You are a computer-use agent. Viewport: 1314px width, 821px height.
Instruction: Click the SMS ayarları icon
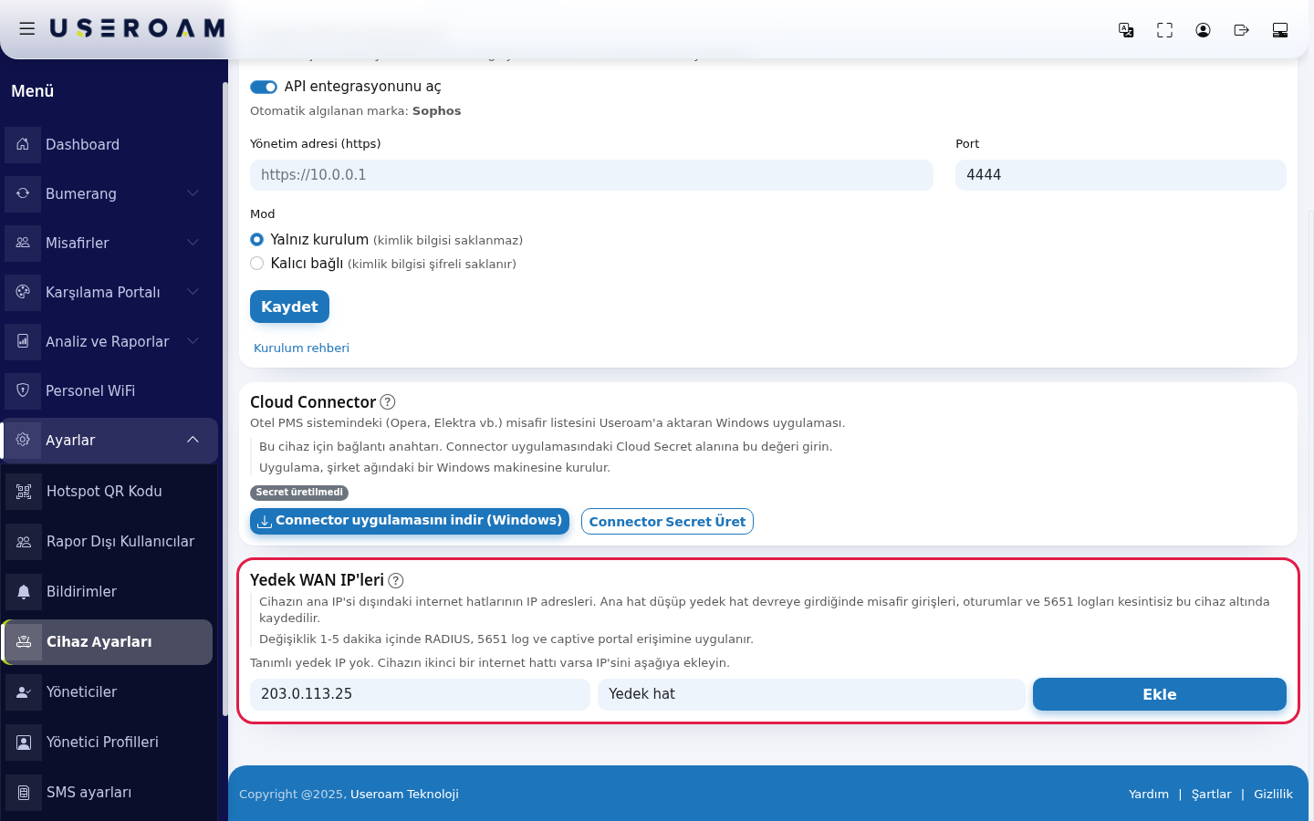[24, 793]
